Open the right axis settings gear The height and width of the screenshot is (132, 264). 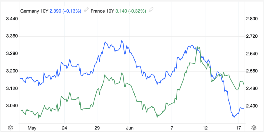coord(254,127)
